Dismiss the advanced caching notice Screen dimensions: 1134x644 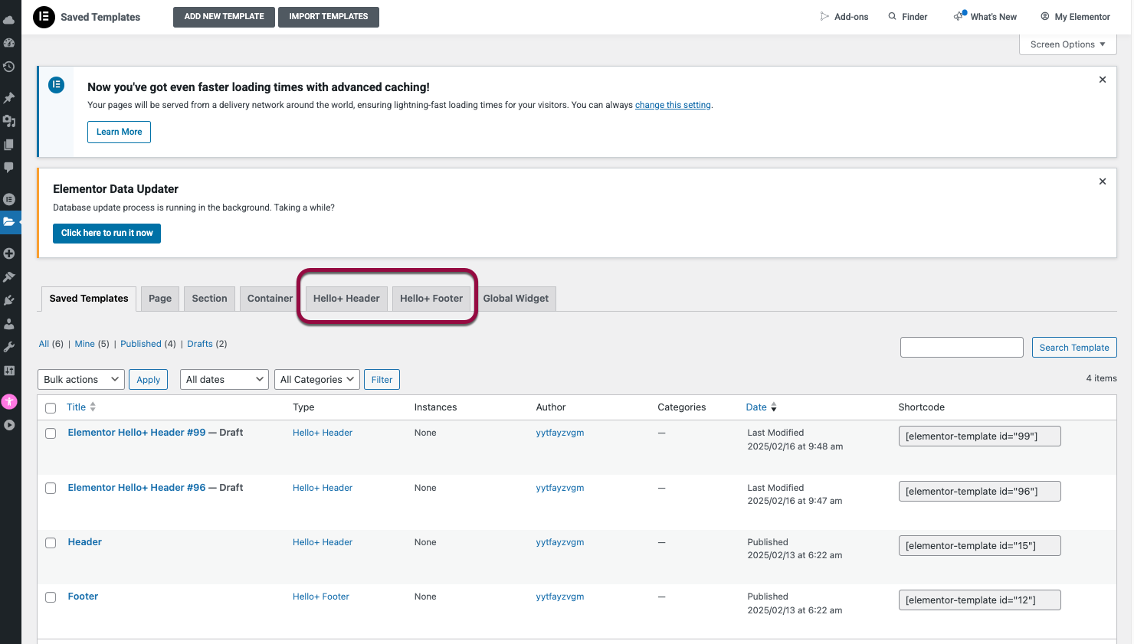pos(1103,80)
